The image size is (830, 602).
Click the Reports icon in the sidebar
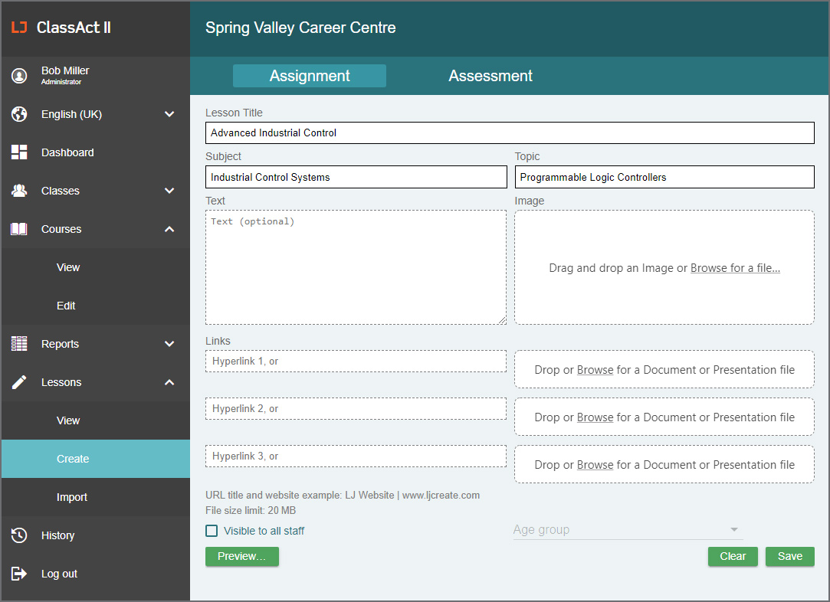(x=19, y=343)
